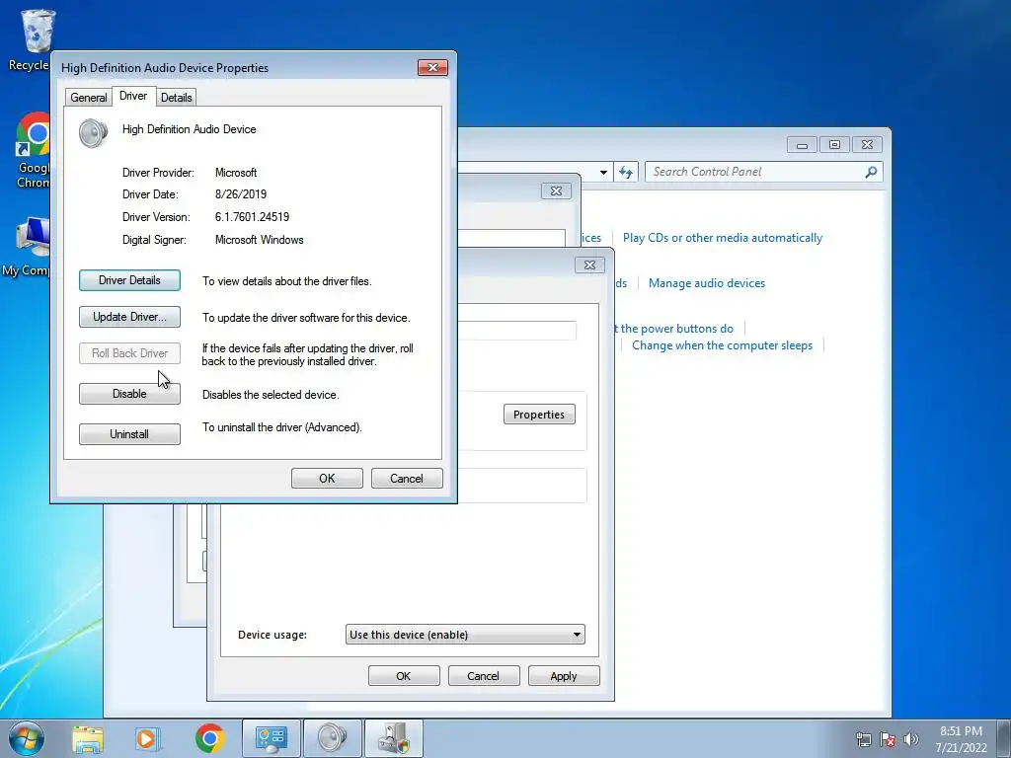1011x758 pixels.
Task: Open Play CDs or other media automatically
Action: pos(722,238)
